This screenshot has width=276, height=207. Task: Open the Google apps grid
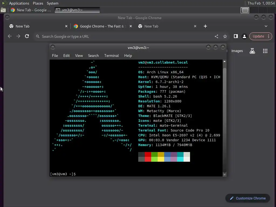[265, 51]
